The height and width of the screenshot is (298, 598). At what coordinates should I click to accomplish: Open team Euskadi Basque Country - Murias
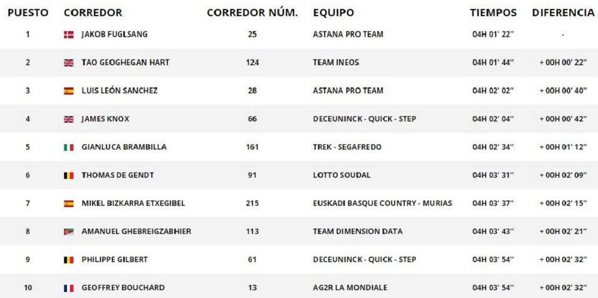pyautogui.click(x=382, y=203)
